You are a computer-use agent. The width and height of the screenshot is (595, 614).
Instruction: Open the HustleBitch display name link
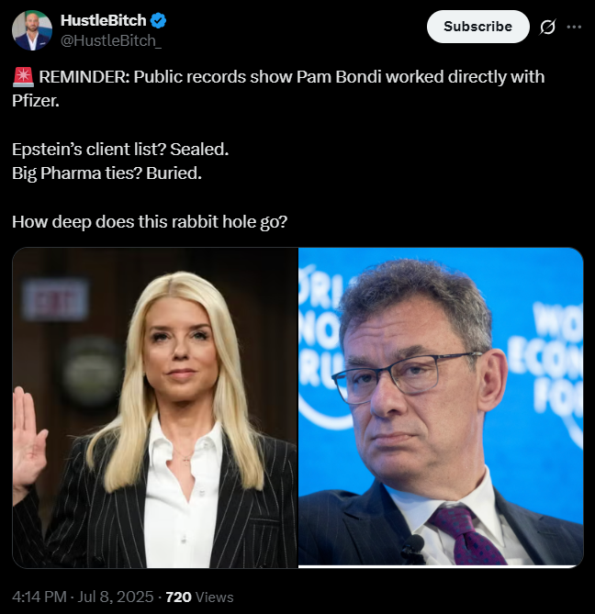tap(104, 20)
